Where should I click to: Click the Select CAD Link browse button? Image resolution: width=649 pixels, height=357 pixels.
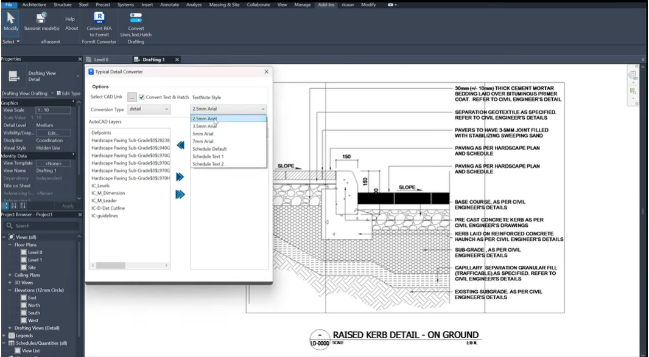[x=132, y=97]
